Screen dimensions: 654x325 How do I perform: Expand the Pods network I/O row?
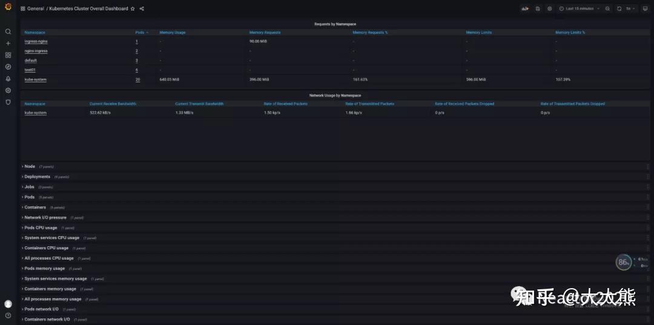click(x=41, y=309)
